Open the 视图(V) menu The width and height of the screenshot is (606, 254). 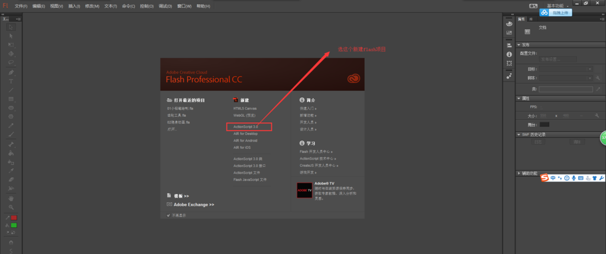(56, 6)
